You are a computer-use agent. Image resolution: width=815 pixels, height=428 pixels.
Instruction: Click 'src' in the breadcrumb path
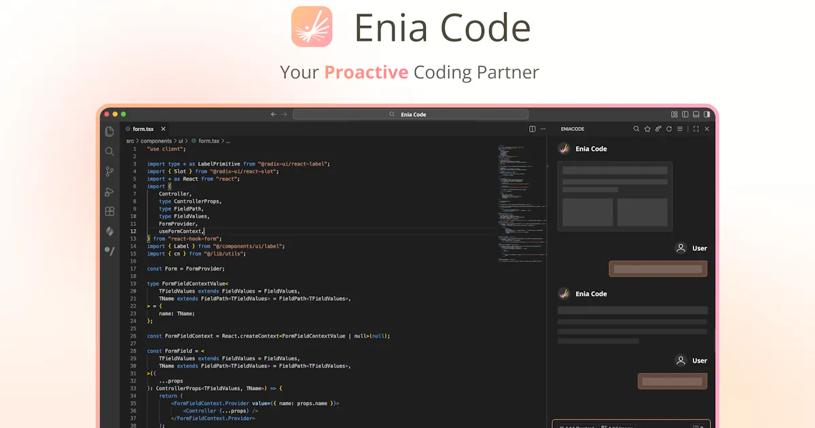(x=130, y=141)
